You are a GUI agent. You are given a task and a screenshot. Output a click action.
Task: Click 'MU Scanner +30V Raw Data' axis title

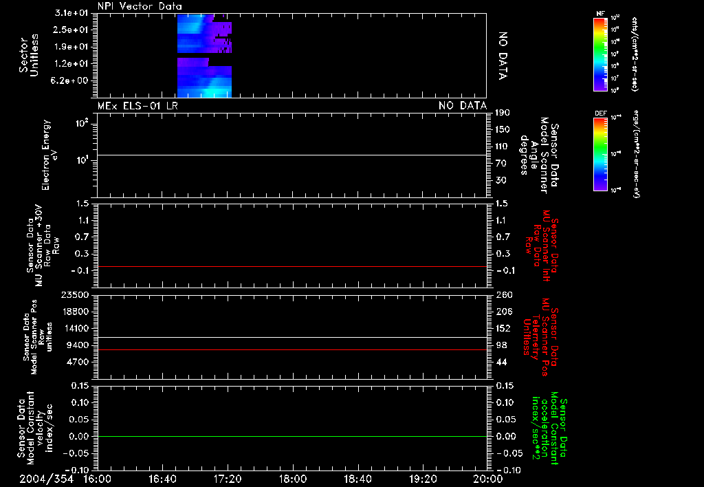tap(42, 246)
